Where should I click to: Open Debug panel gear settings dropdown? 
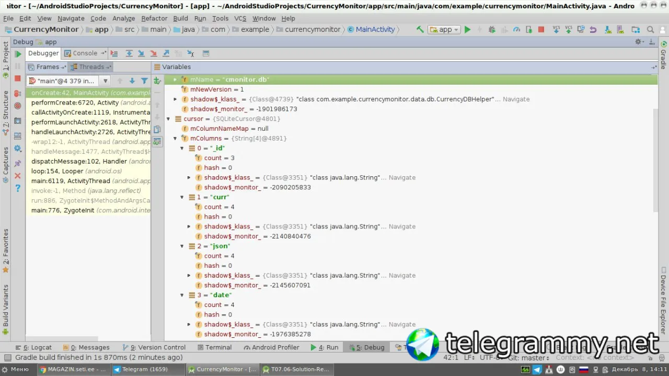pos(639,42)
